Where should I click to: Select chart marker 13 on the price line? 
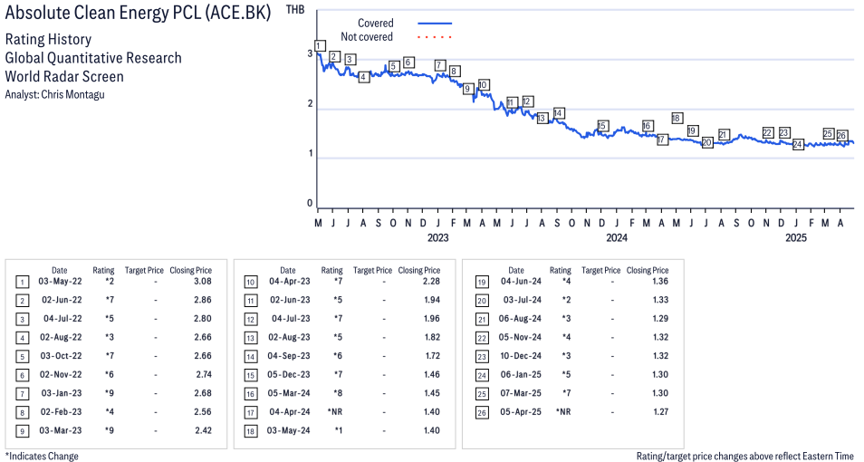click(x=542, y=118)
